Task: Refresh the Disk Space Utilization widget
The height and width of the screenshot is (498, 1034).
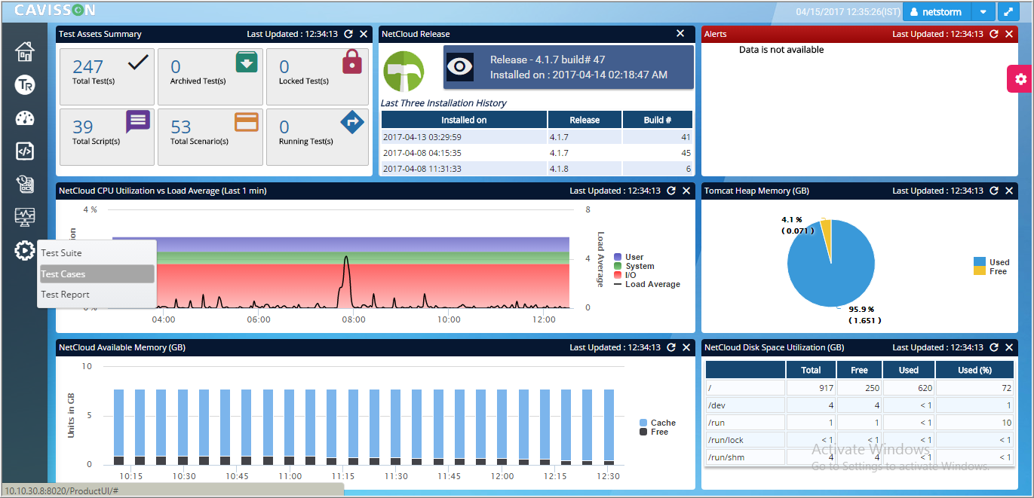Action: [994, 347]
